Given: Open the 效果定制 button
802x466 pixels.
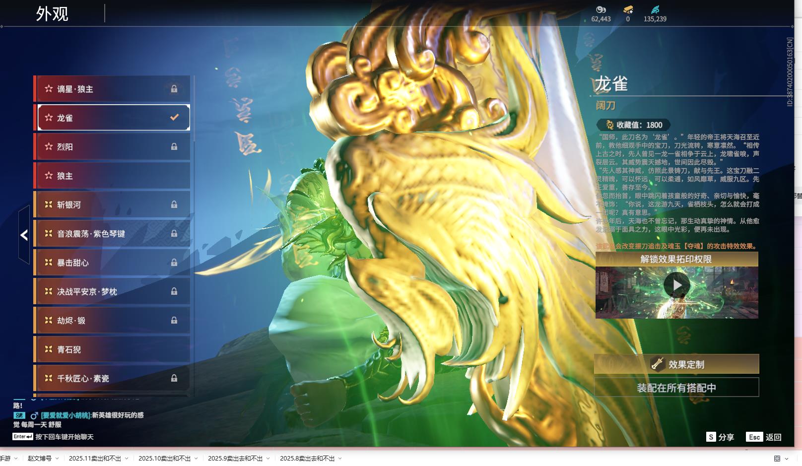Looking at the screenshot, I should click(x=676, y=364).
